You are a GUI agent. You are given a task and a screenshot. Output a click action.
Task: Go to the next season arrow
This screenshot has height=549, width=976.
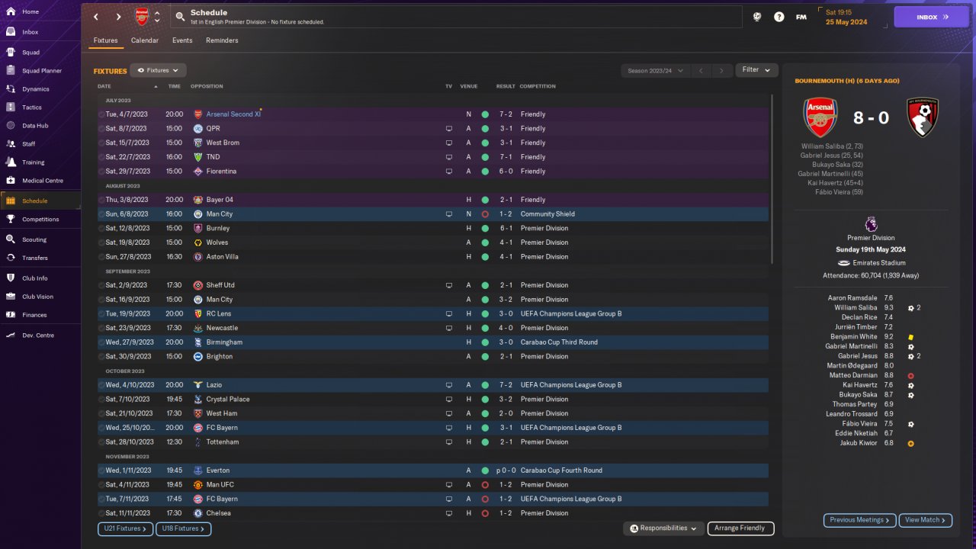(722, 70)
